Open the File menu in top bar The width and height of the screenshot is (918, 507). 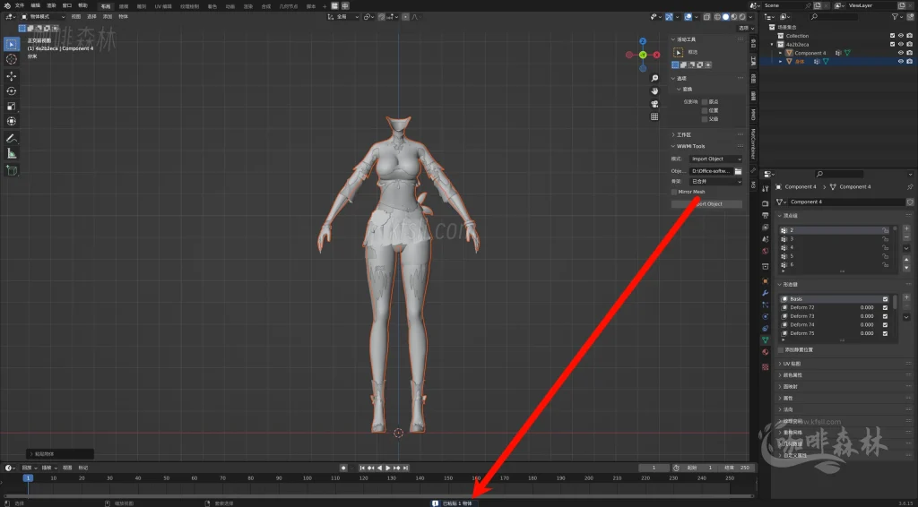[20, 5]
